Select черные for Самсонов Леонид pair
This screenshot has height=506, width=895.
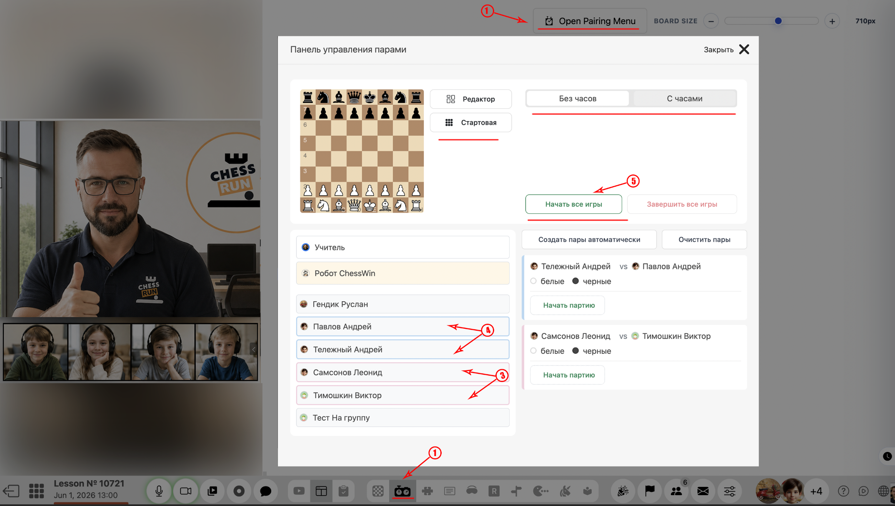point(575,351)
